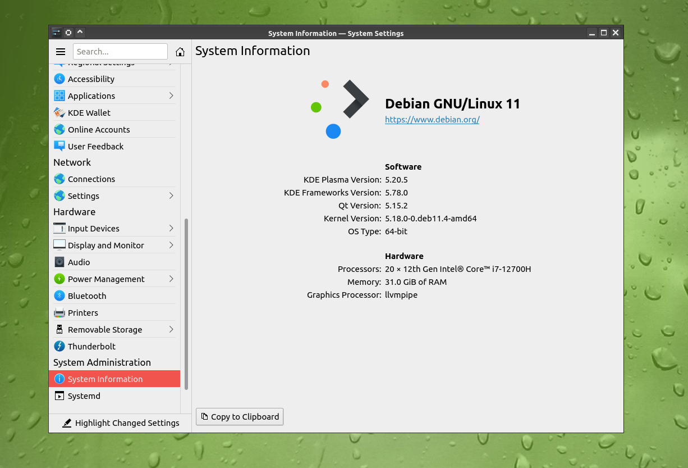Click the OS Type value 64-bit
The image size is (688, 468).
tap(396, 231)
